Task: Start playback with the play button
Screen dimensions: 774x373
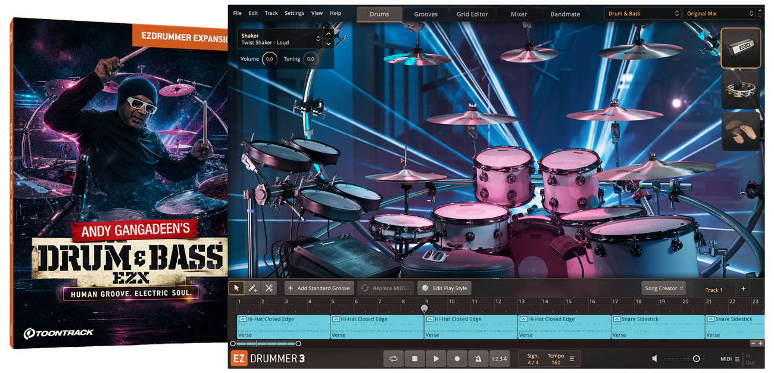Action: 436,359
